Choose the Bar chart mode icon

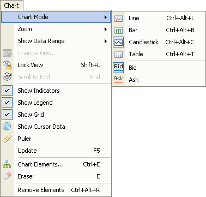coord(118,30)
